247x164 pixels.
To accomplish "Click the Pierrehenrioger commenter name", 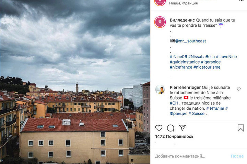I will coord(185,87).
